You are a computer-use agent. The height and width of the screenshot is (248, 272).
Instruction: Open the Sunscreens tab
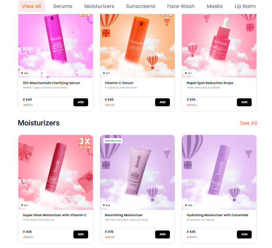click(x=140, y=6)
